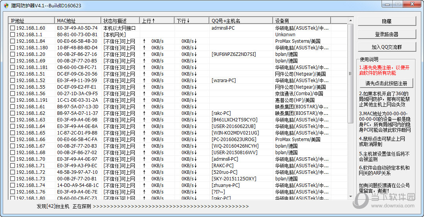Sort by 上行 upload column header
Image resolution: width=424 pixels, height=217 pixels.
click(157, 21)
